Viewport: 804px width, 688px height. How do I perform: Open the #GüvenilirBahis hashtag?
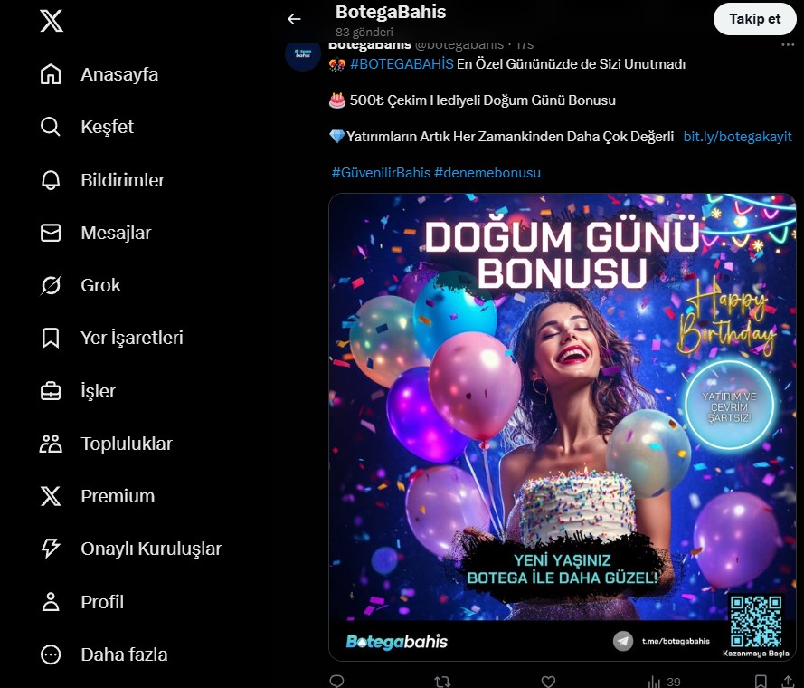(x=381, y=173)
